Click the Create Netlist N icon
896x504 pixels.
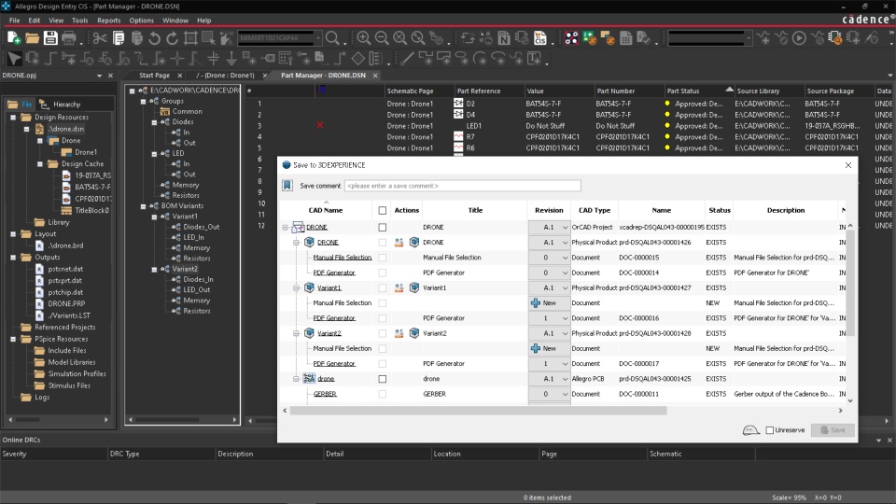pyautogui.click(x=504, y=38)
